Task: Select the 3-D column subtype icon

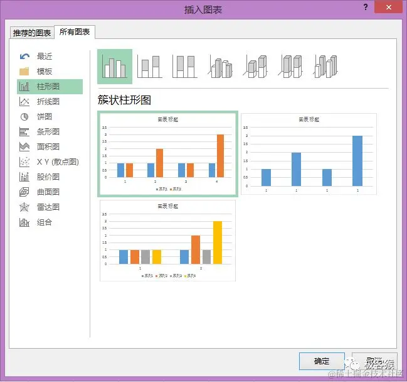Action: (325, 67)
